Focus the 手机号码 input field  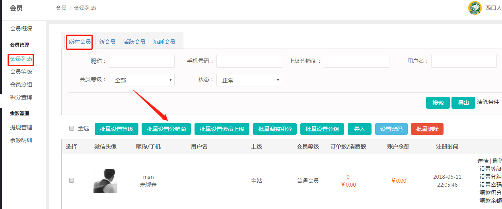click(x=249, y=61)
